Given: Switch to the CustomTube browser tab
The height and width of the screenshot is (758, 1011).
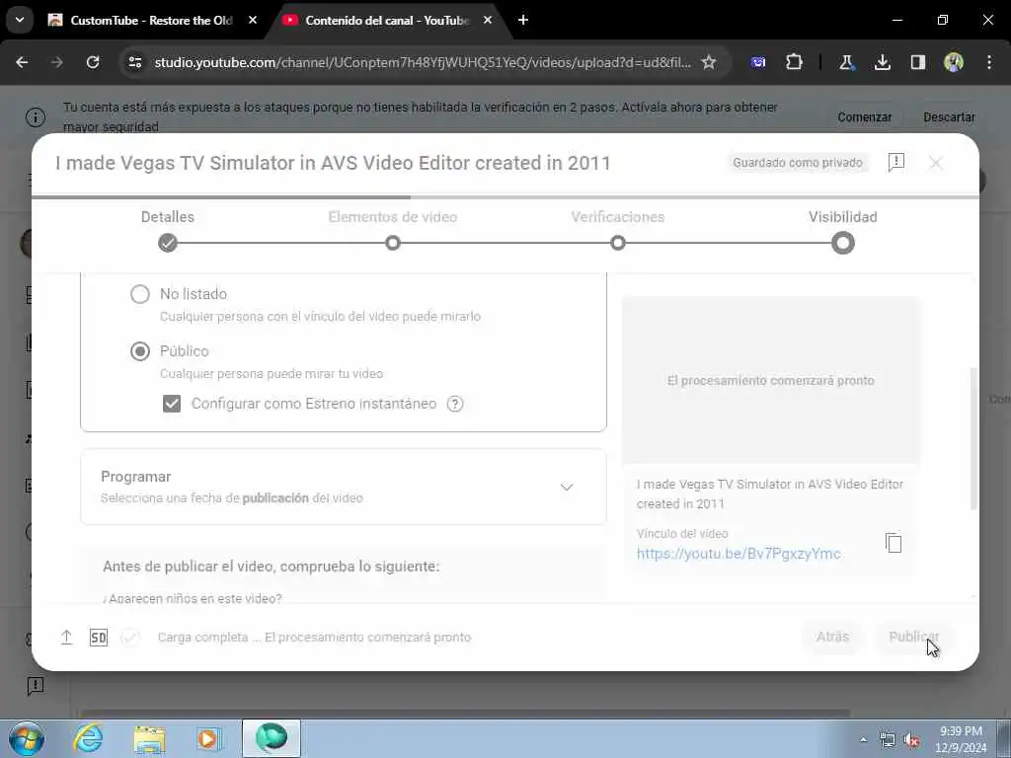Looking at the screenshot, I should pos(151,20).
